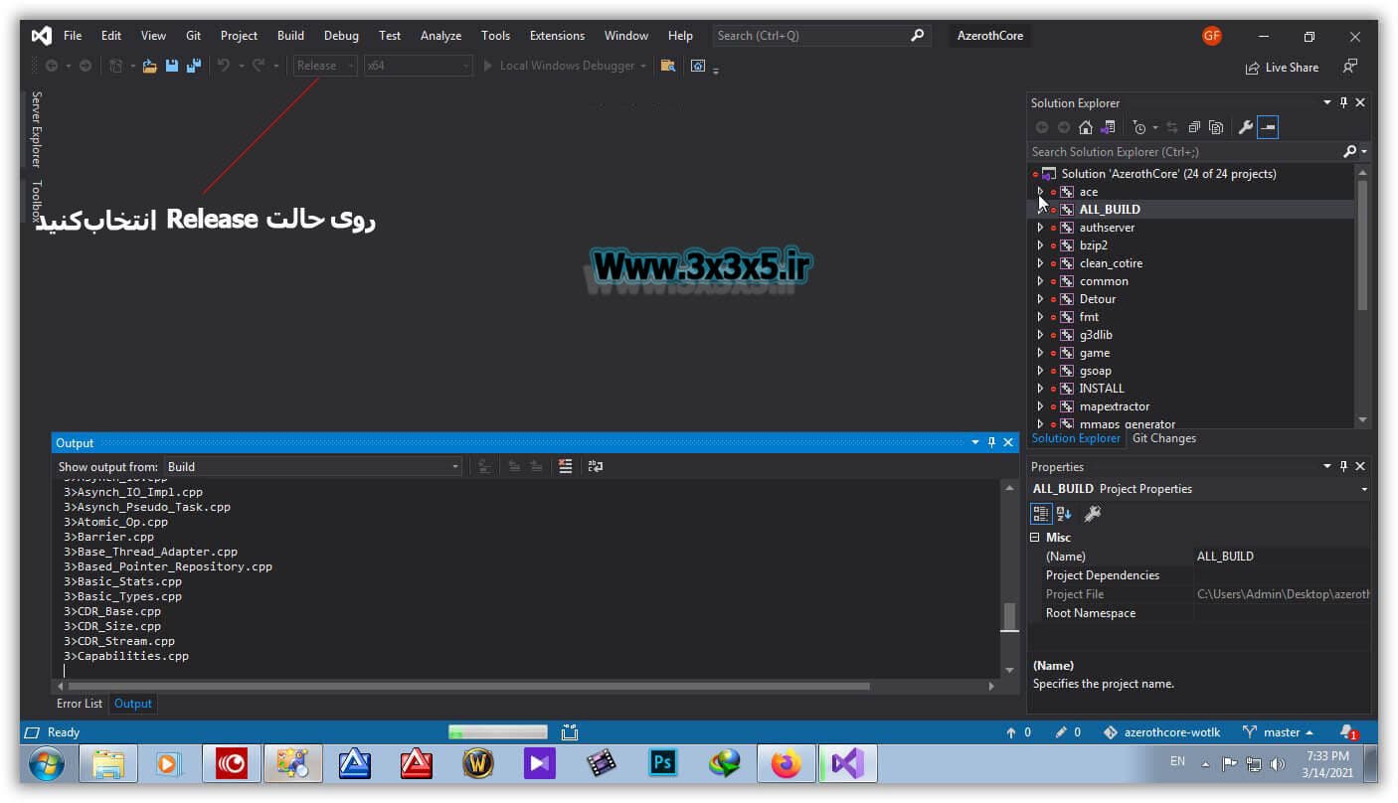
Task: Open Photoshop from the taskbar
Action: [663, 763]
